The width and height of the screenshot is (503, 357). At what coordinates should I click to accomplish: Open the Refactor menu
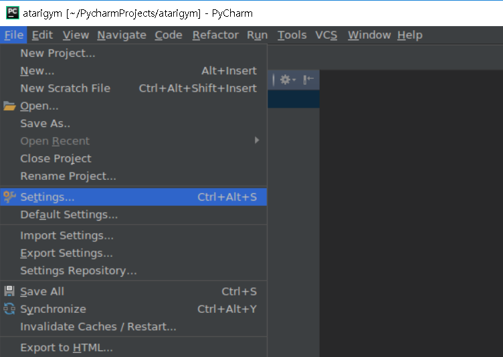[215, 35]
